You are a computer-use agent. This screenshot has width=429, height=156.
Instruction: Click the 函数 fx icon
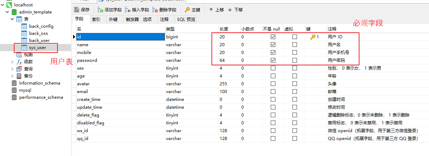19,62
